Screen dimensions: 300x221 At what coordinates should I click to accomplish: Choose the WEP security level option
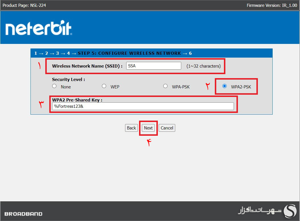[104, 86]
